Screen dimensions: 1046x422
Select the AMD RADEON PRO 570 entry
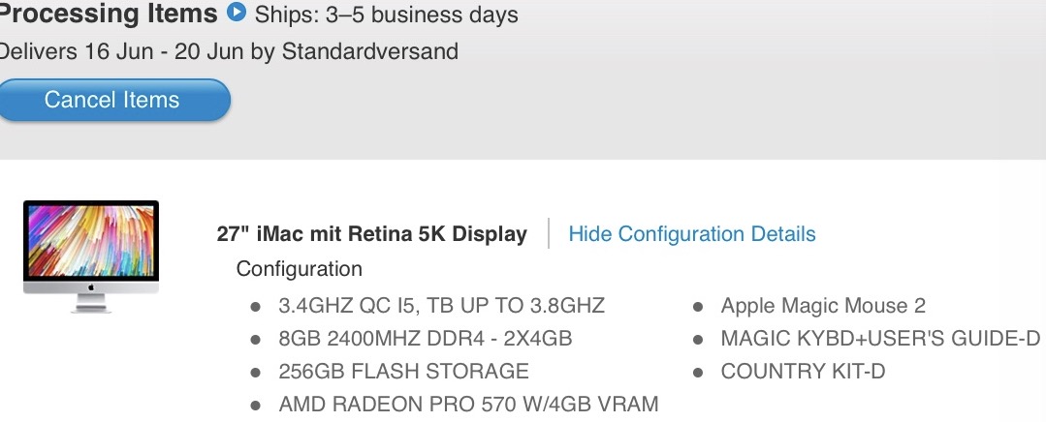468,404
